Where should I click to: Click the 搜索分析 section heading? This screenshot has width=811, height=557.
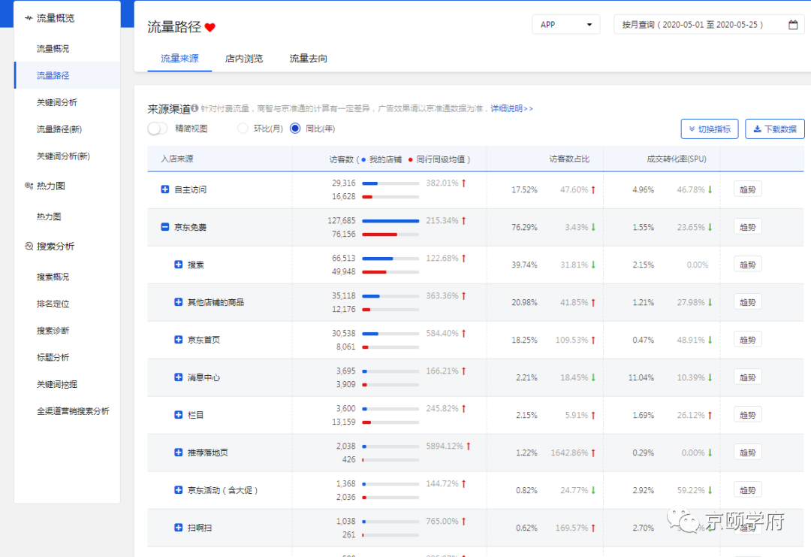point(56,246)
